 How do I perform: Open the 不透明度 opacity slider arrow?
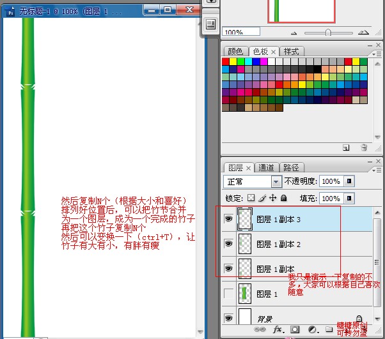click(x=349, y=181)
